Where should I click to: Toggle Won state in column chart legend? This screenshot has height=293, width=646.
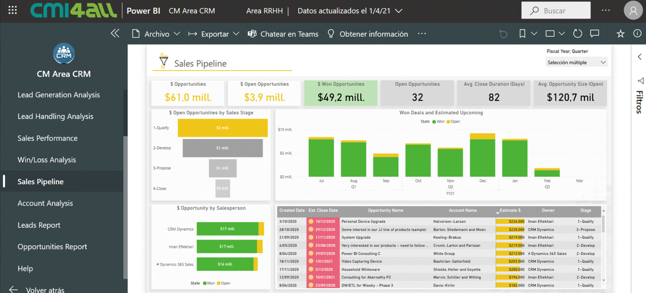point(438,122)
